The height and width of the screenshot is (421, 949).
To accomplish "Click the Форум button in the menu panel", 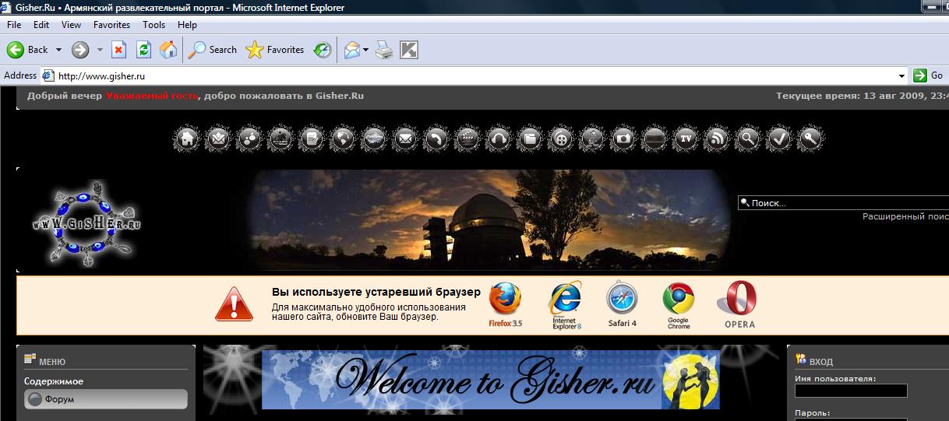I will click(x=106, y=399).
